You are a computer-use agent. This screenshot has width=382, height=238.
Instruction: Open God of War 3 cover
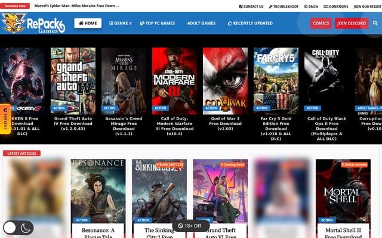pyautogui.click(x=226, y=81)
